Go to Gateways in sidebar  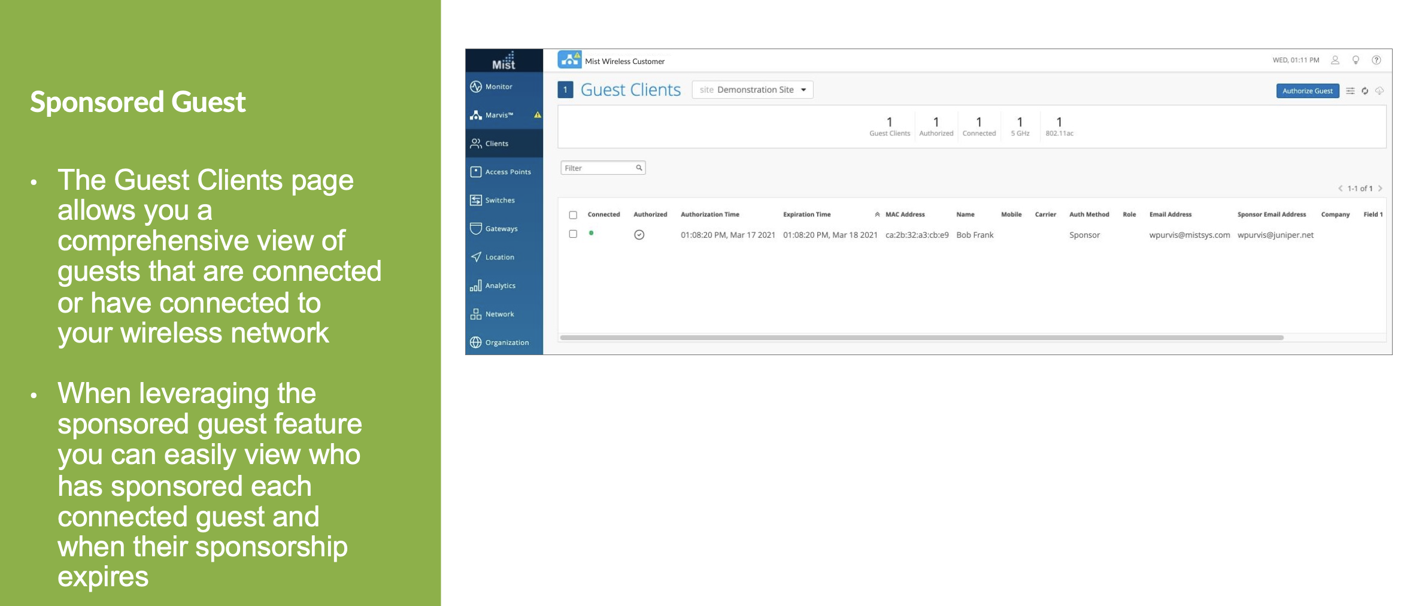(x=501, y=229)
